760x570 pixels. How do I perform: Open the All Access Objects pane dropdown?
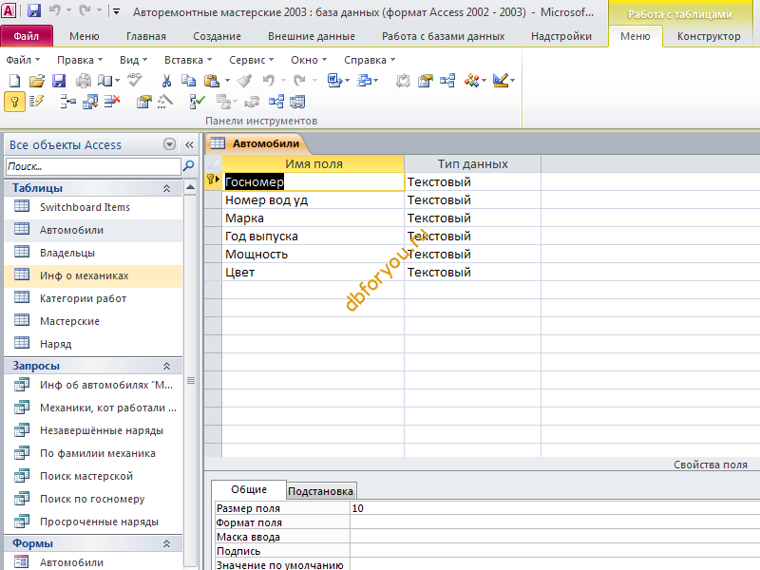click(x=169, y=144)
